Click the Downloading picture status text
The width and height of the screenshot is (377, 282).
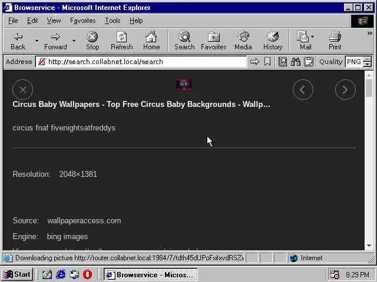[x=130, y=258]
